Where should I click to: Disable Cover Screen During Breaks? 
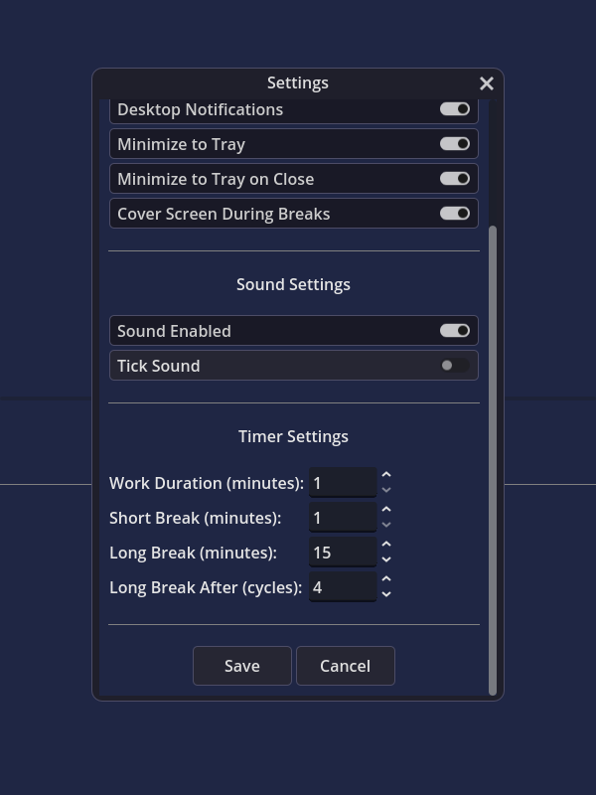click(455, 214)
